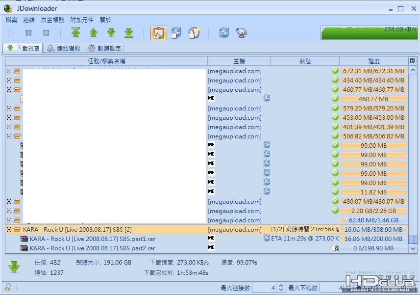Screen dimensions: 420x295
Task: Switch to the 連結獲取 tab
Action: 64,48
